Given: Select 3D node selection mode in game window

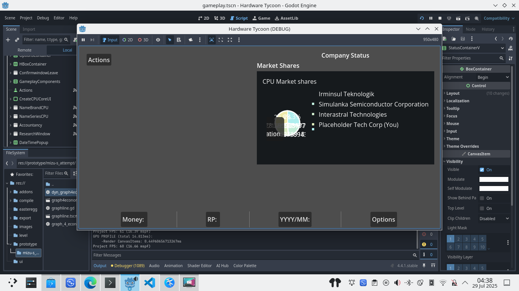Looking at the screenshot, I should point(143,40).
